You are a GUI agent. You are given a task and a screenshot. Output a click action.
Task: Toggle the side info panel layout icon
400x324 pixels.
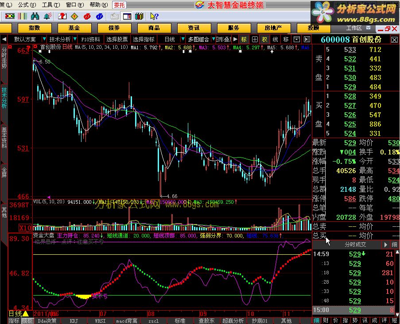point(127,16)
